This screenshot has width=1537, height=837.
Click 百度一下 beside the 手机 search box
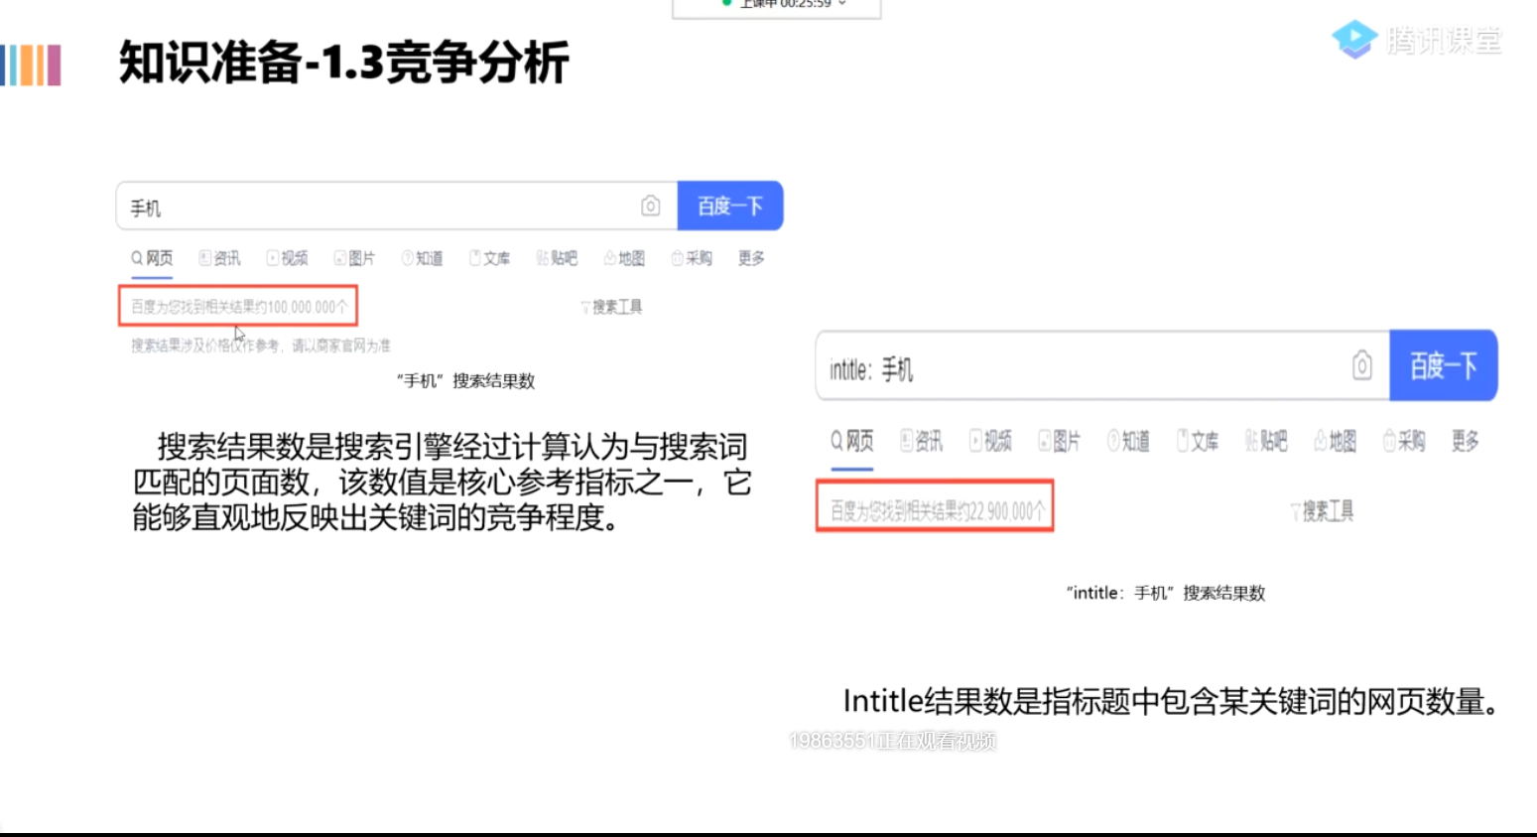point(730,206)
